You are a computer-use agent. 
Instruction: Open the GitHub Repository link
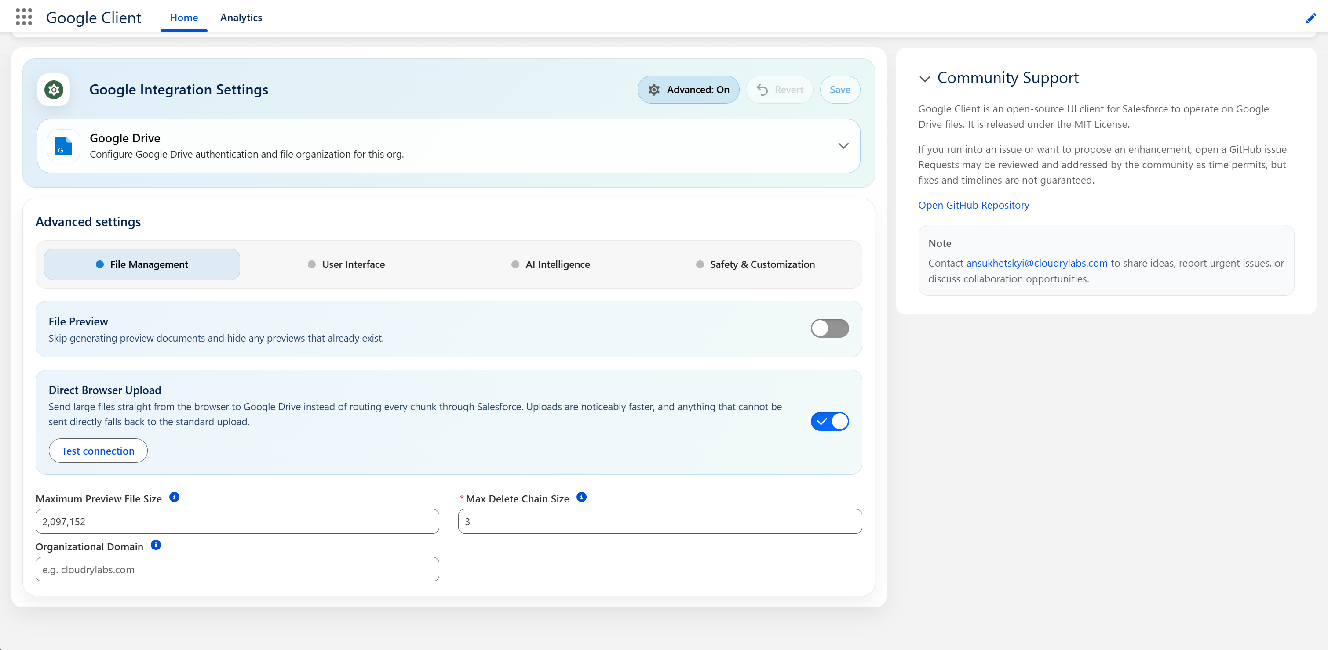tap(973, 205)
